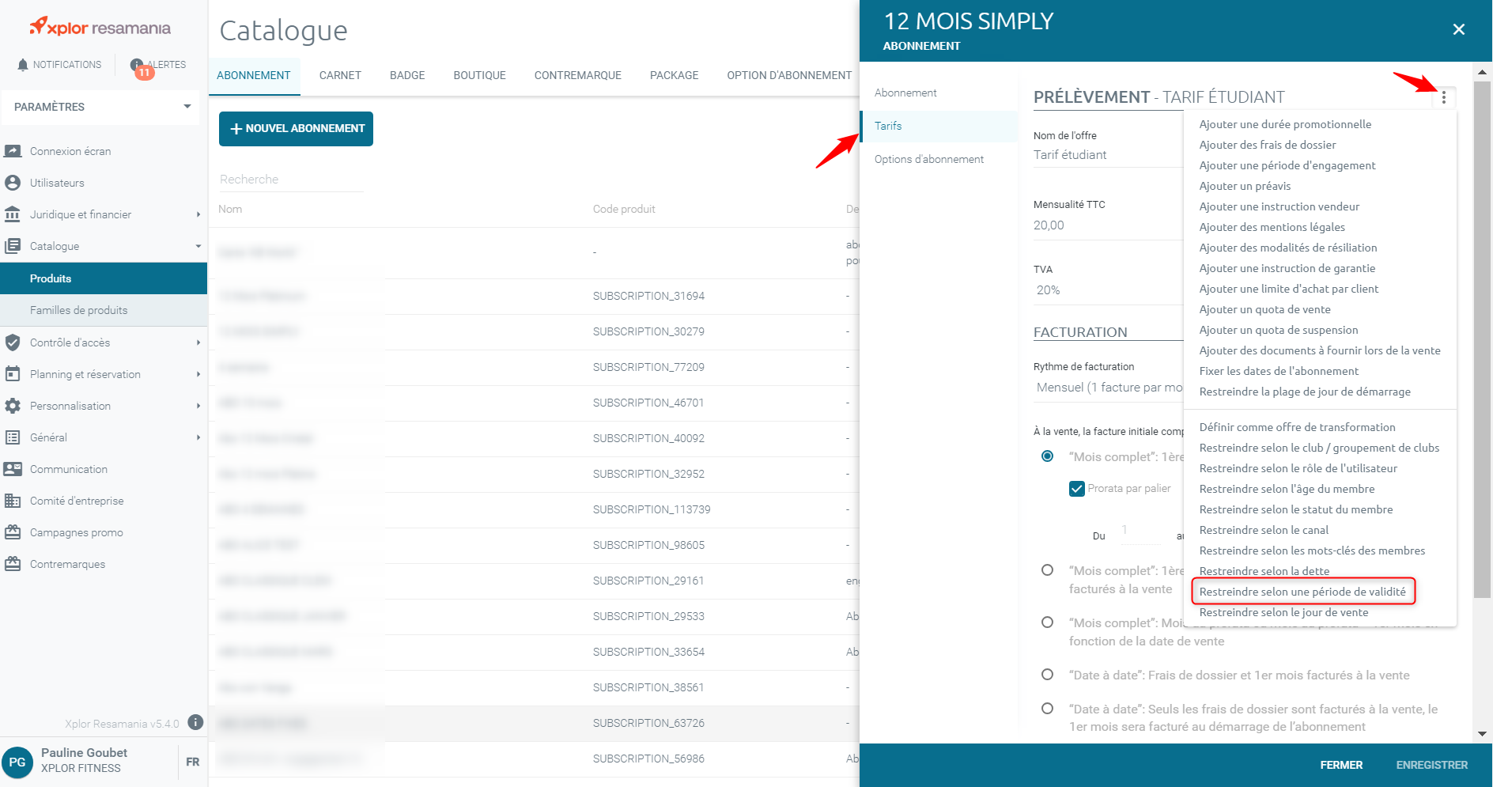Switch to the CARNET tab
The image size is (1493, 787).
[340, 76]
